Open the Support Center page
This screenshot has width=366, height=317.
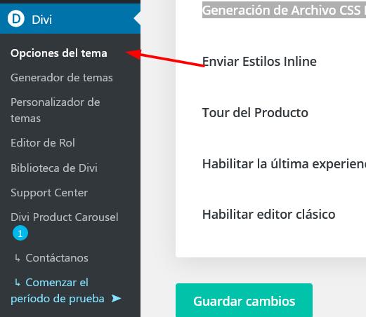[x=49, y=193]
